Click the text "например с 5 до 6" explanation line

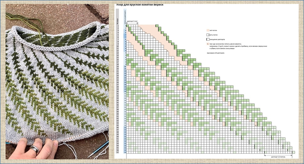pyautogui.click(x=238, y=46)
